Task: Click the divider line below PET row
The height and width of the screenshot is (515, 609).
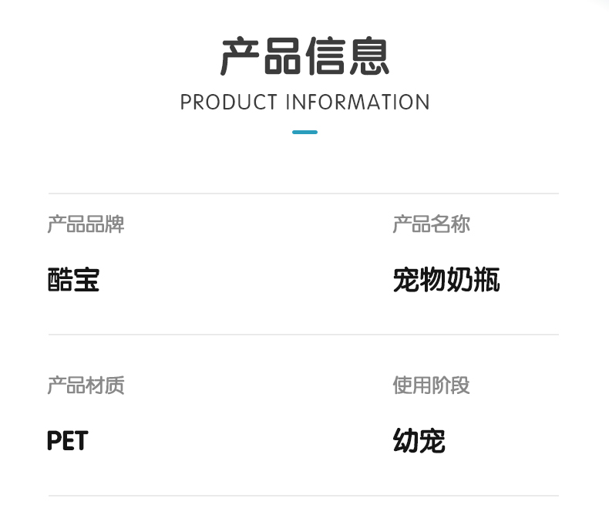Action: [303, 496]
